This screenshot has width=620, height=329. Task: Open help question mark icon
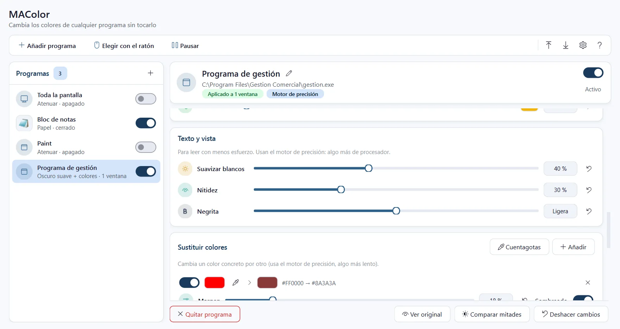click(599, 45)
